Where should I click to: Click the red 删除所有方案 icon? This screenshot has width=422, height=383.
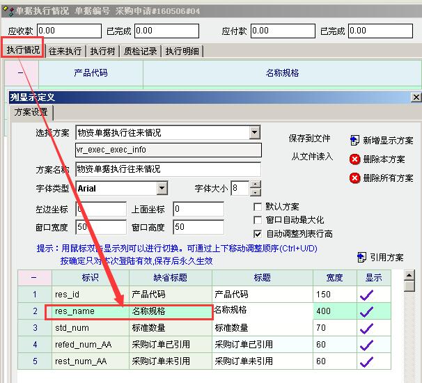354,178
